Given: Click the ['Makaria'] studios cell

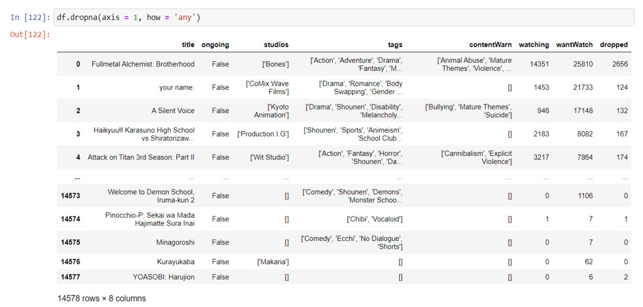Looking at the screenshot, I should (x=273, y=262).
